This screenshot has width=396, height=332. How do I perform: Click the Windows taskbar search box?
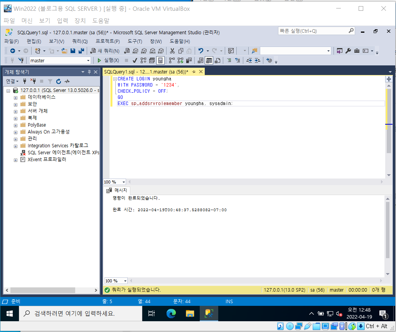(81, 314)
